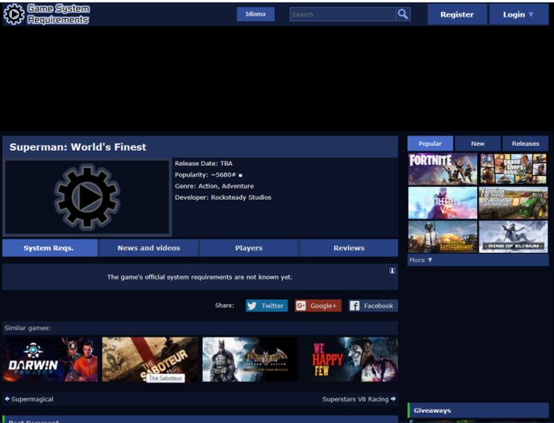
Task: Click the left arrow before Supermagical
Action: point(7,399)
